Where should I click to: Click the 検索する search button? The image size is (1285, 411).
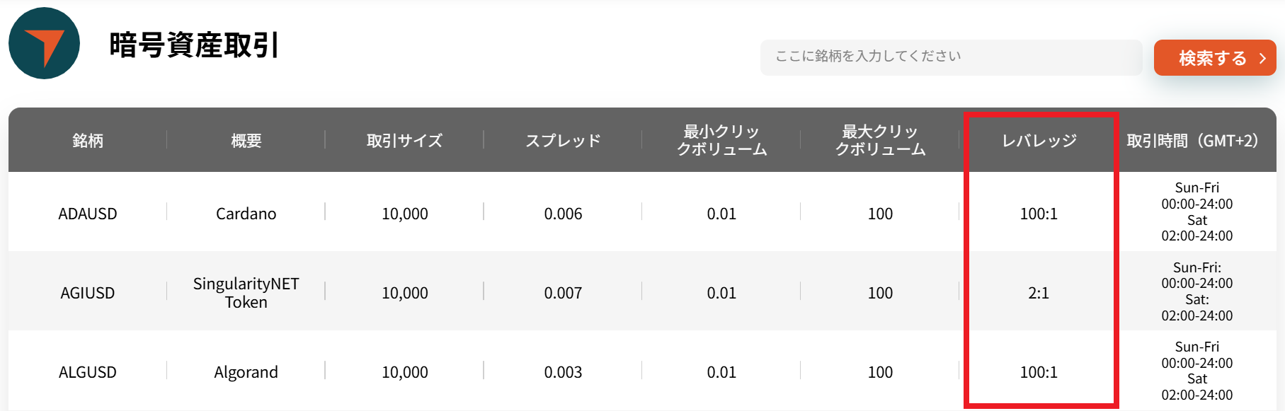[x=1213, y=58]
